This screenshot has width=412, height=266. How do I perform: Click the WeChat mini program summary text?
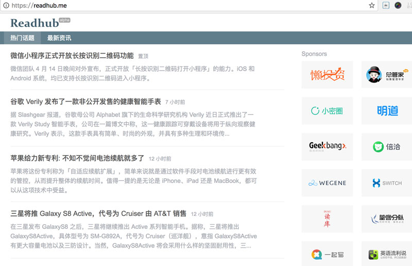pos(133,73)
